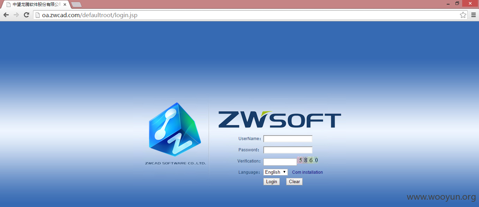
Task: Restore the browser window size
Action: pyautogui.click(x=457, y=4)
